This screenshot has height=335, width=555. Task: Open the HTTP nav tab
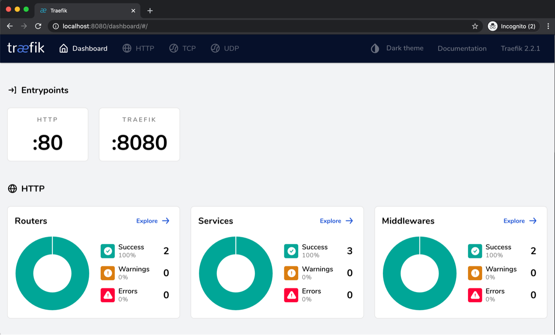(138, 48)
